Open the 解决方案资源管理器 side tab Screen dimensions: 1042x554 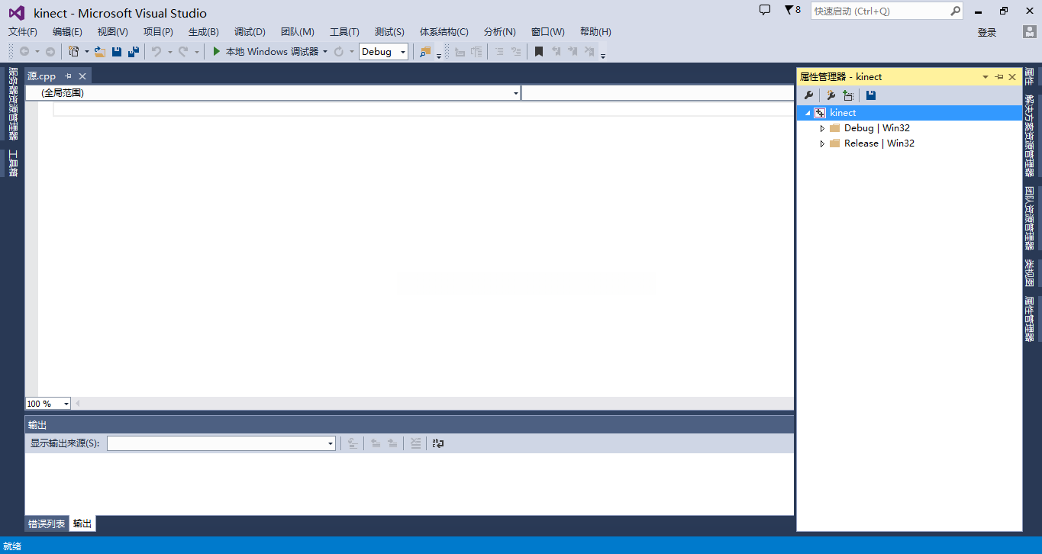coord(1029,136)
